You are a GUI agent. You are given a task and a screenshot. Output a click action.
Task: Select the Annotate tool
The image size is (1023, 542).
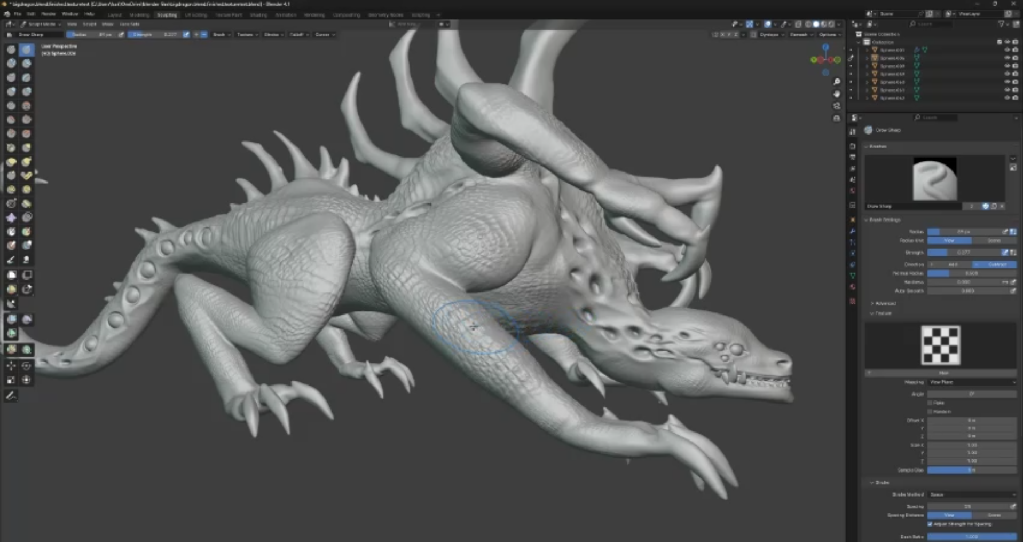11,396
